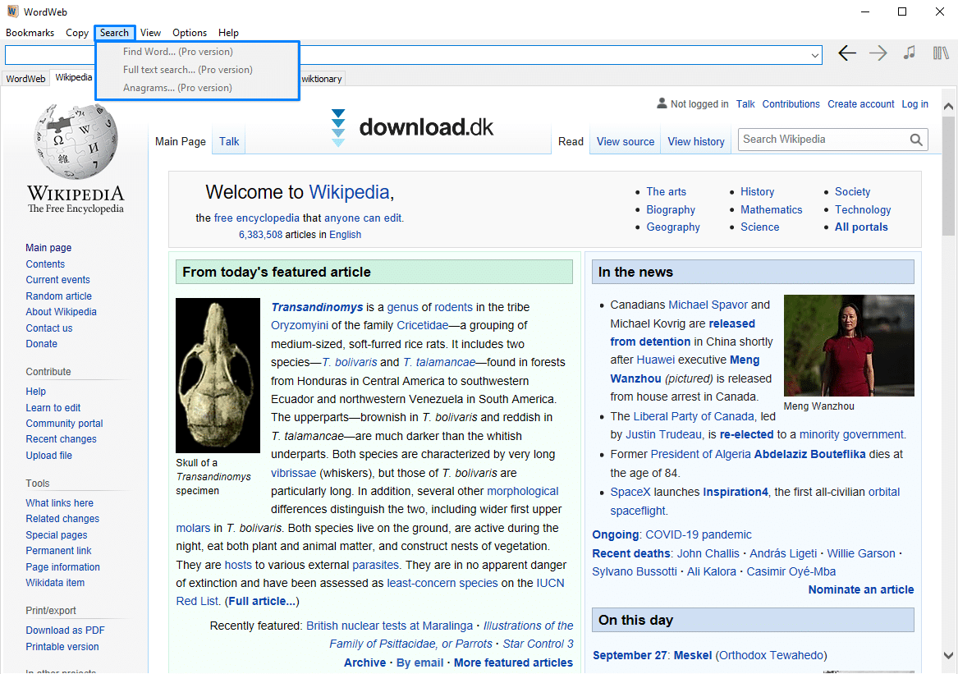Click the Donate sidebar link
Screen dimensions: 958x674
pos(42,344)
